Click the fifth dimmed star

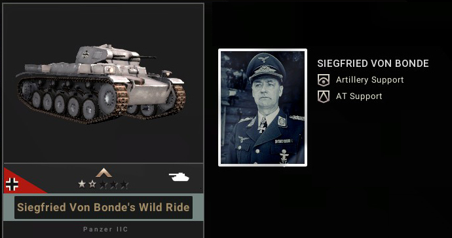(124, 184)
